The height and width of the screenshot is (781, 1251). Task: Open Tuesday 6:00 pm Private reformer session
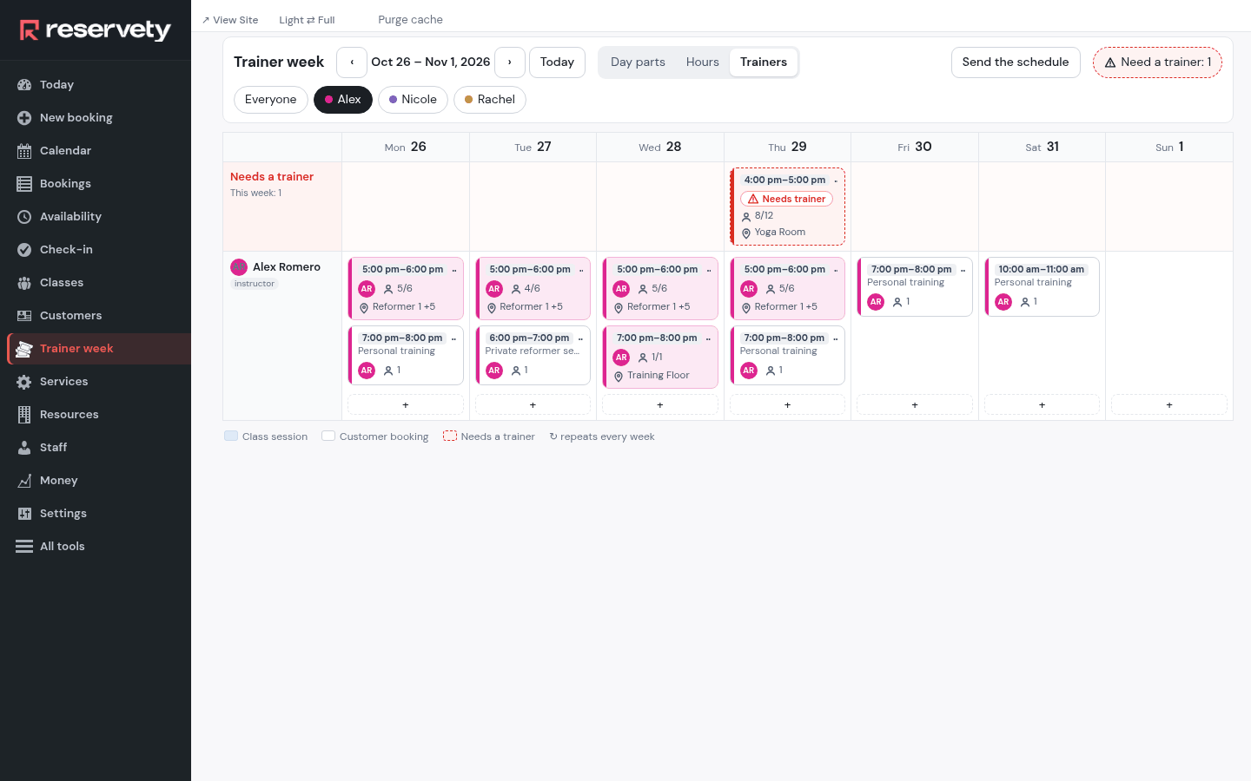[x=533, y=356]
